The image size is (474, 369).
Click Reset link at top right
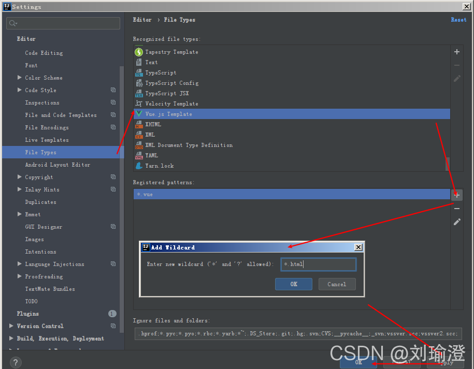click(x=458, y=20)
